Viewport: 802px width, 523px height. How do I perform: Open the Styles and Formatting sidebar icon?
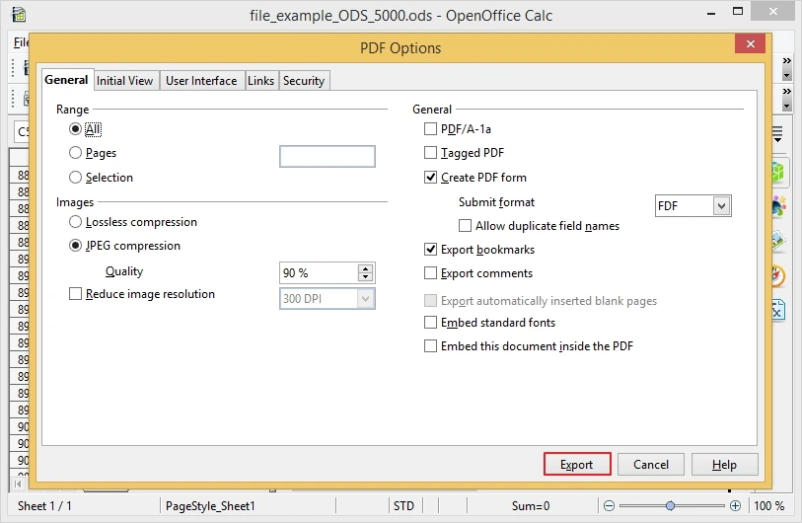pyautogui.click(x=778, y=206)
